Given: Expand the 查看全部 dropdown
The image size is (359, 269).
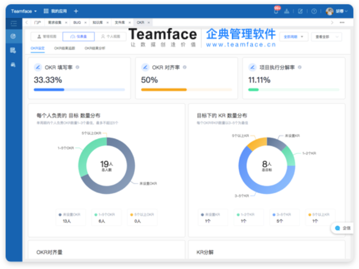Looking at the screenshot, I should coord(326,37).
